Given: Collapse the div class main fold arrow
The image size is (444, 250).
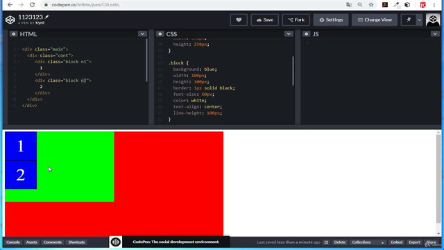Looking at the screenshot, I should click(19, 49).
